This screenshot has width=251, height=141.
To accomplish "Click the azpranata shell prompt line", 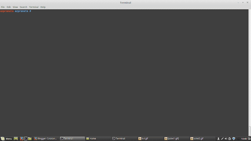I will tap(16, 11).
